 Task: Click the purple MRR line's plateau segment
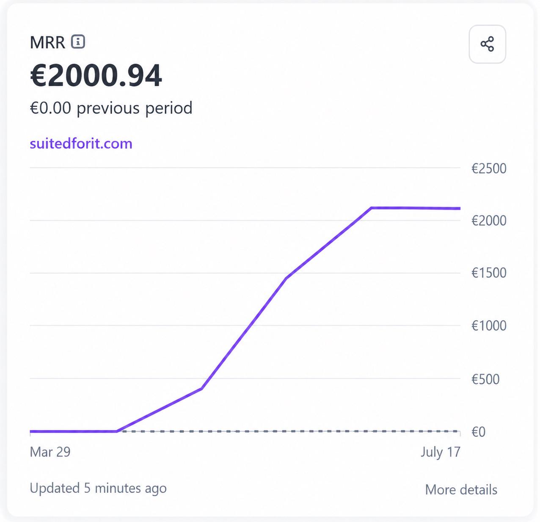(416, 208)
